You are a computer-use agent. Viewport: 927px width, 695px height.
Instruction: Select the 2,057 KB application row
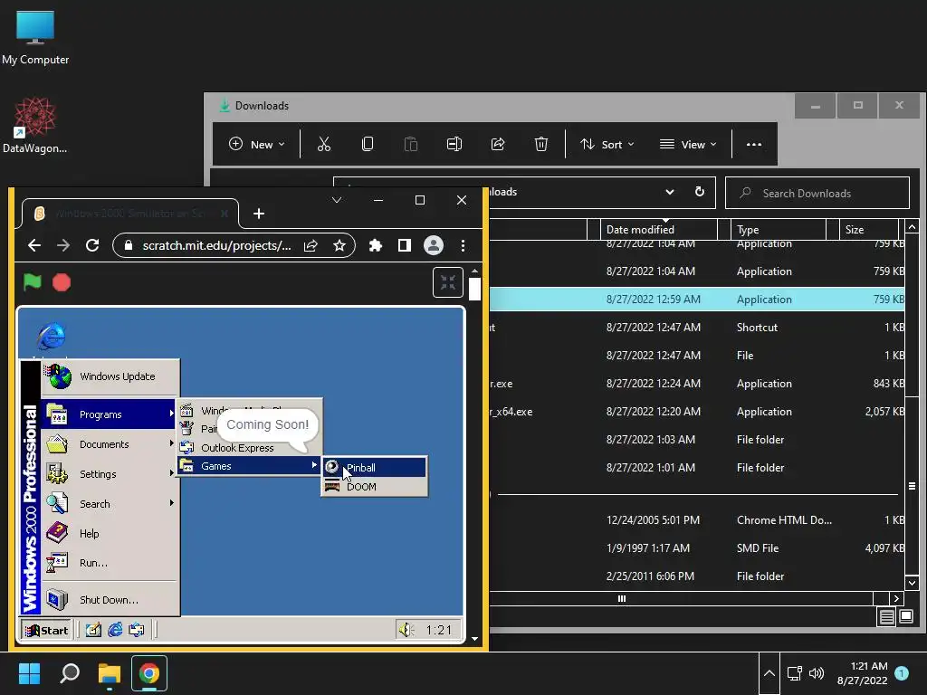[x=696, y=412]
